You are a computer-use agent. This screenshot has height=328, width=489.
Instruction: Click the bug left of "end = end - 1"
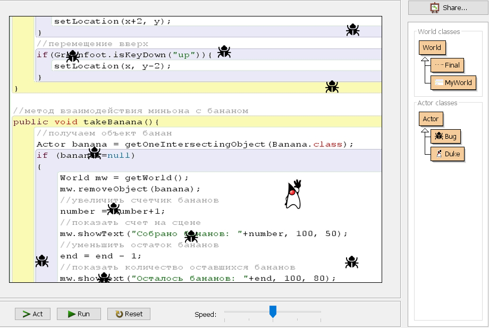pos(42,261)
